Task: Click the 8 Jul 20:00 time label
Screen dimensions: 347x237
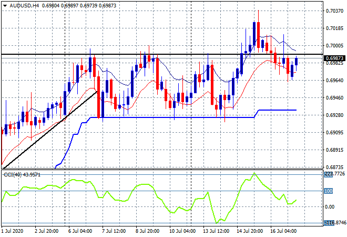Action: click(x=147, y=231)
